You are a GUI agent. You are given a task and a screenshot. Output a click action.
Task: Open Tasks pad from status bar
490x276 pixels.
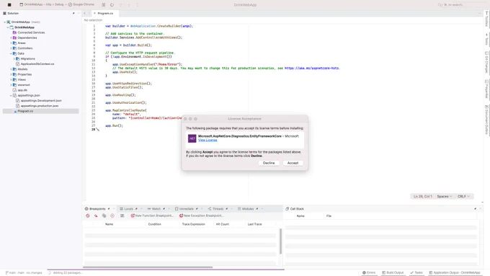[416, 272]
